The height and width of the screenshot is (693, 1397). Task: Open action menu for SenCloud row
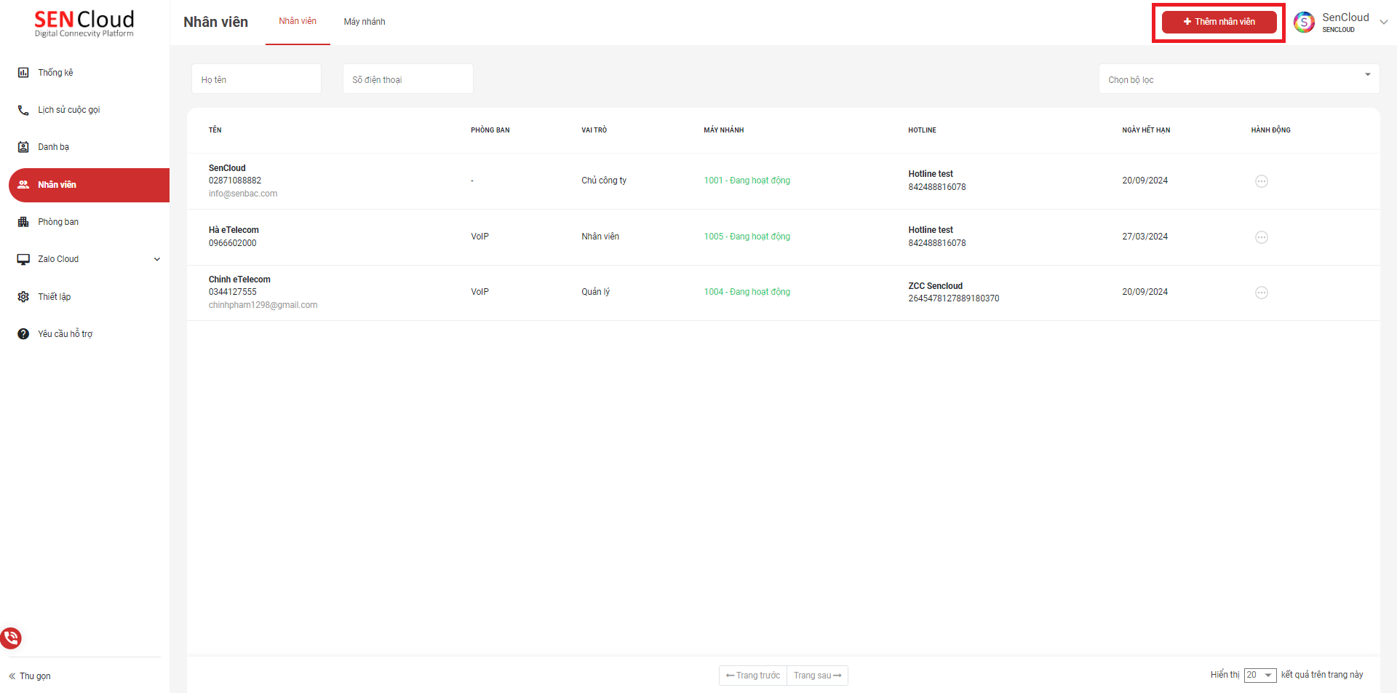[x=1261, y=181]
